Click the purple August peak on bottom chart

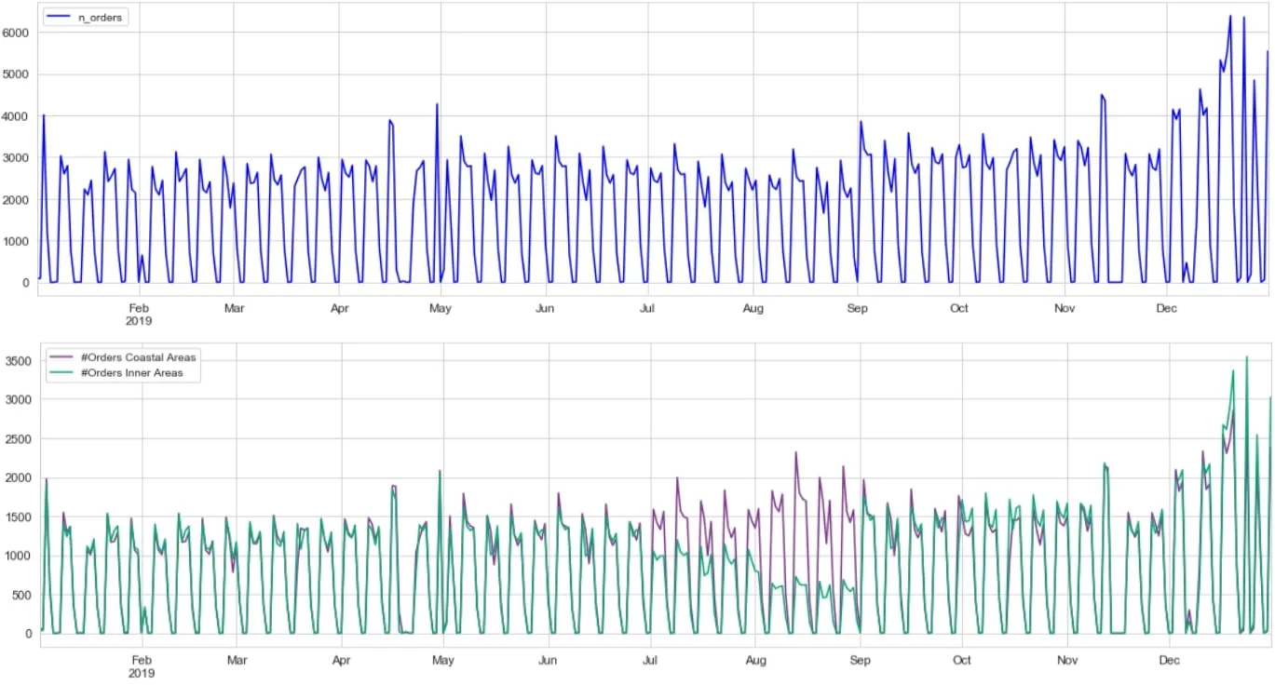(x=796, y=453)
